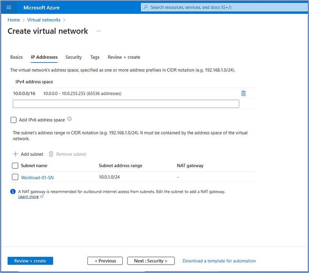Viewport: 309px width, 273px height.
Task: Click the IPv6 address space info icon
Action: [69, 119]
